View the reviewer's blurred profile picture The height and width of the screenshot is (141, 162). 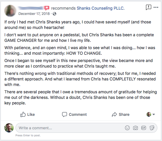[x=10, y=11]
